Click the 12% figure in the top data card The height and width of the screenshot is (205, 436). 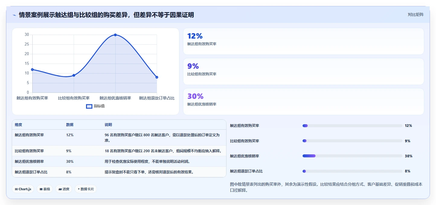click(195, 36)
